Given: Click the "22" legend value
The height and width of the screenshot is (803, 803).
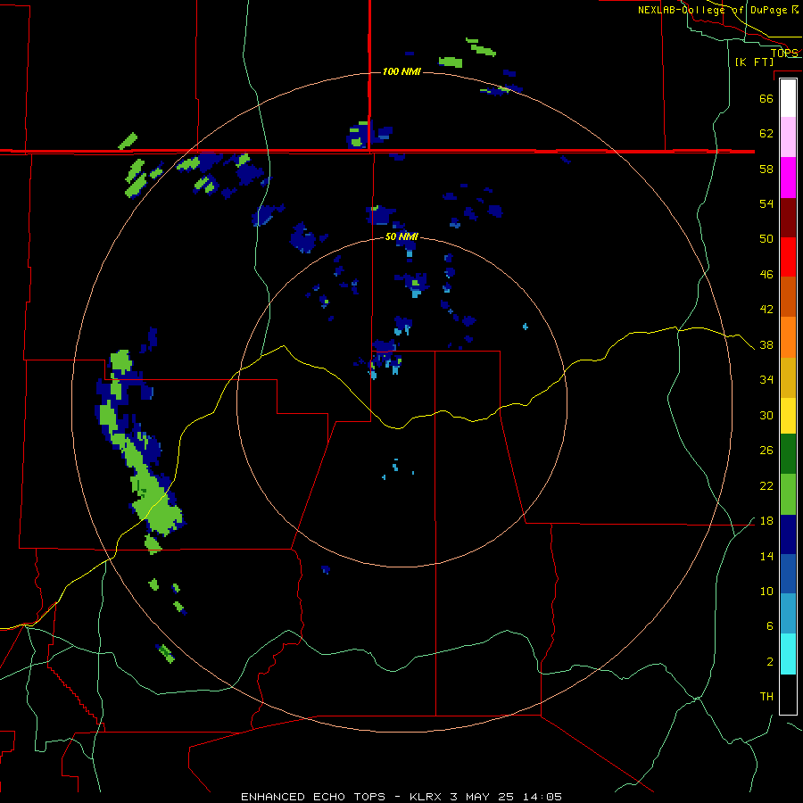Looking at the screenshot, I should [766, 486].
